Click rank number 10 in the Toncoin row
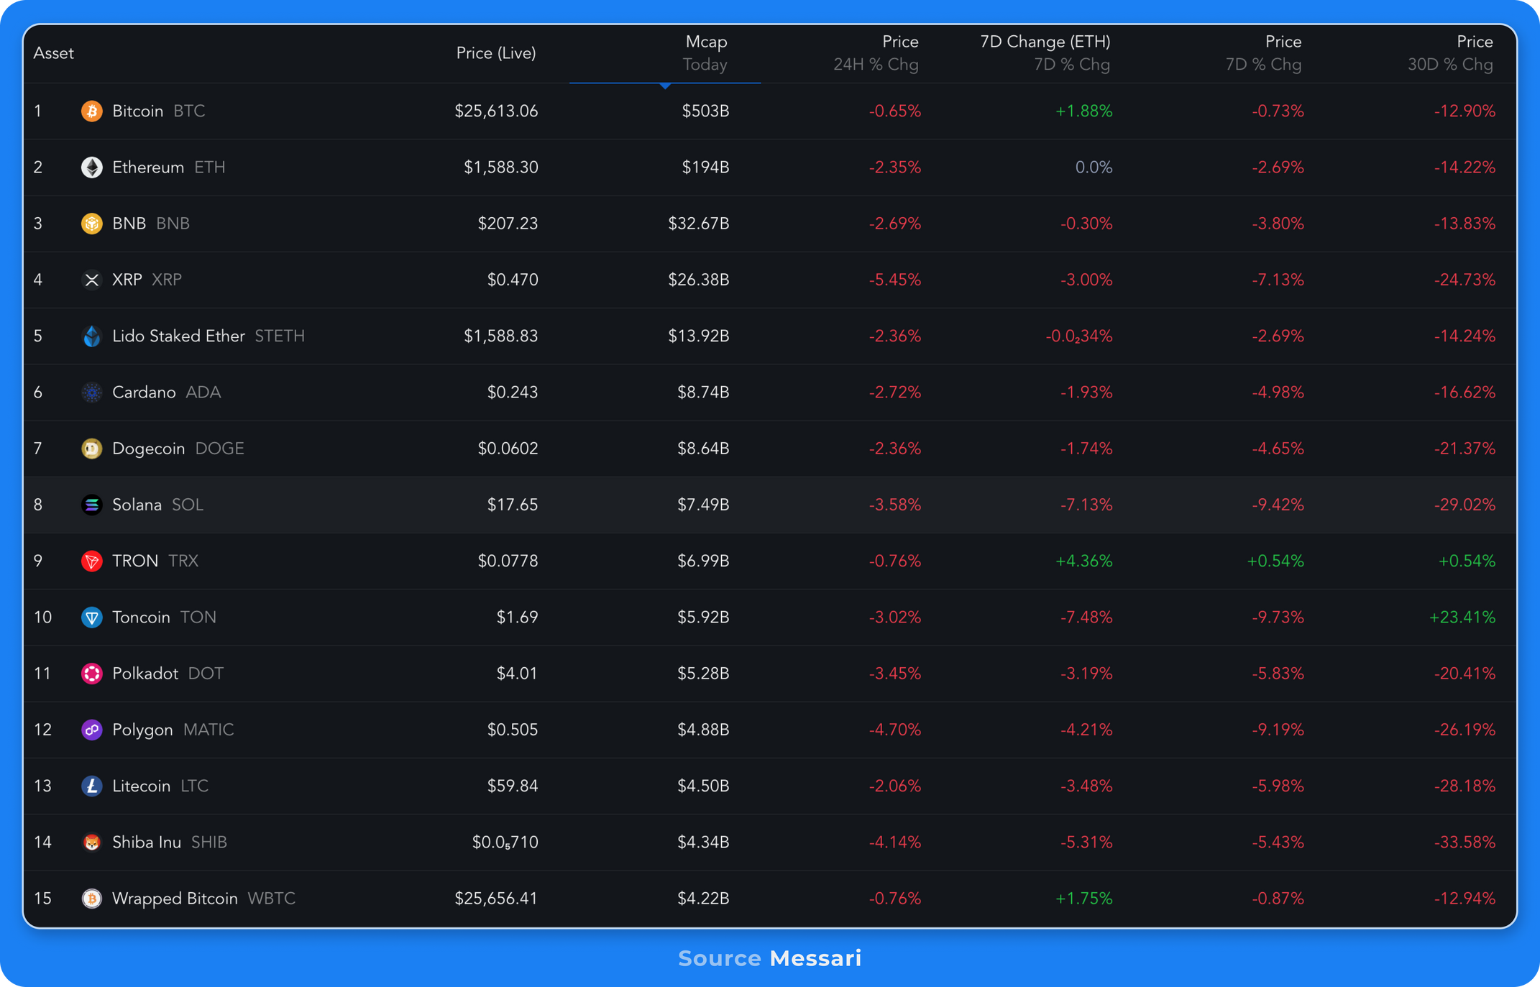This screenshot has width=1540, height=987. 42,618
